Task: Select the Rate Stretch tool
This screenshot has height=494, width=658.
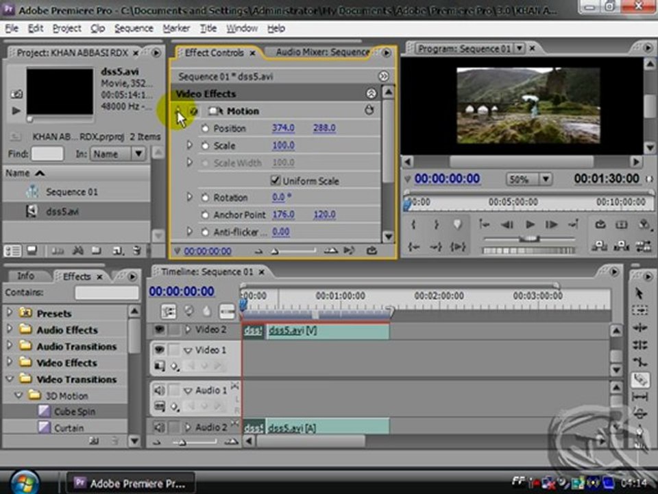Action: [639, 362]
